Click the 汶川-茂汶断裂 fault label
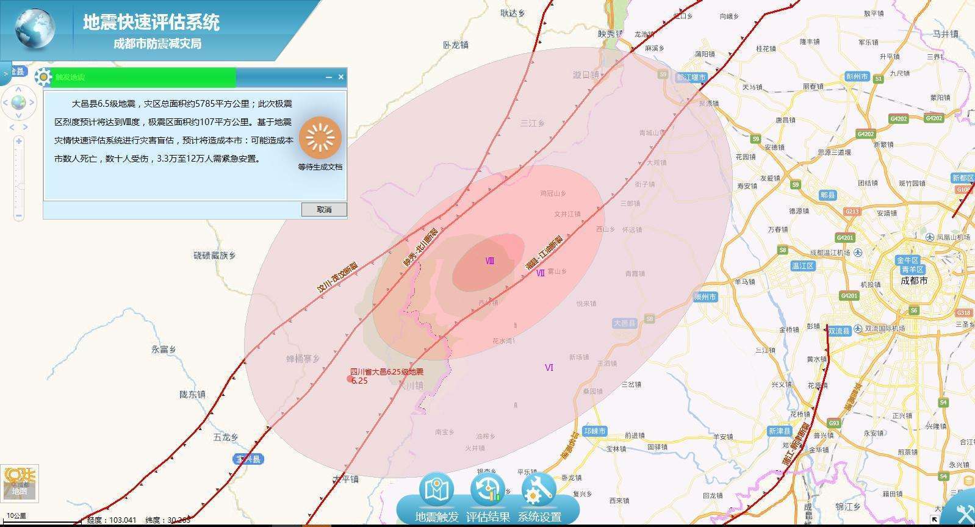The height and width of the screenshot is (527, 975). point(337,278)
